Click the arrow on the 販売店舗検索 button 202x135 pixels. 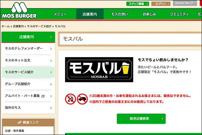[162, 118]
